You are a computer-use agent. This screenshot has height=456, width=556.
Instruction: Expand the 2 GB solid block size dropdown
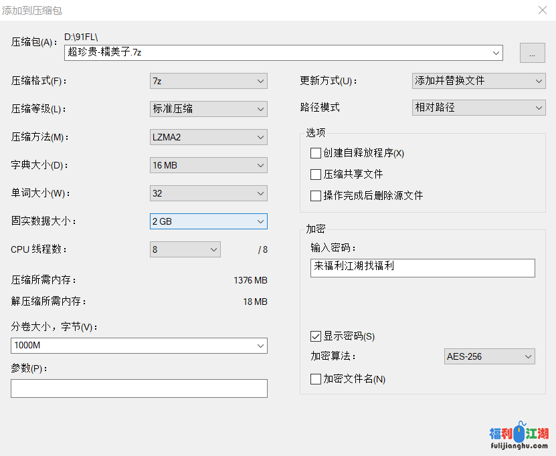pos(208,221)
